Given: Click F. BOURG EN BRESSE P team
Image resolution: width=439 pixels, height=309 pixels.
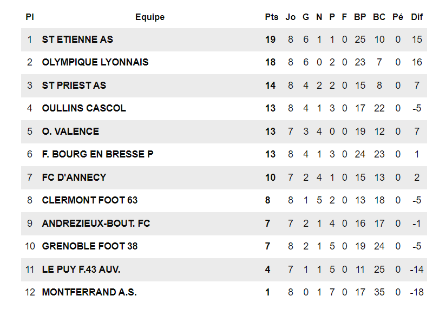Looking at the screenshot, I should pos(97,154).
